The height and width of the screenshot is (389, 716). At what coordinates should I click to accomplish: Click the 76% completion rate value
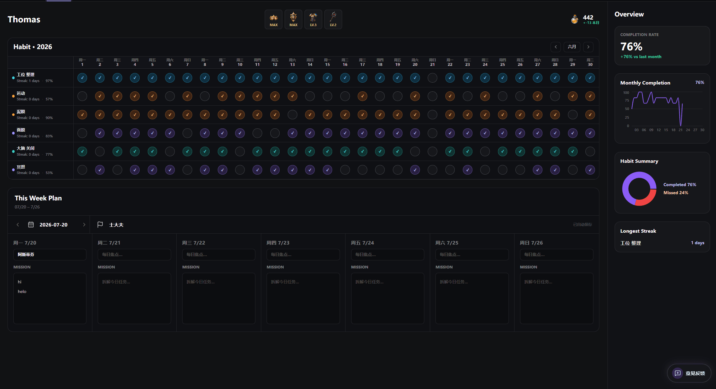click(631, 47)
